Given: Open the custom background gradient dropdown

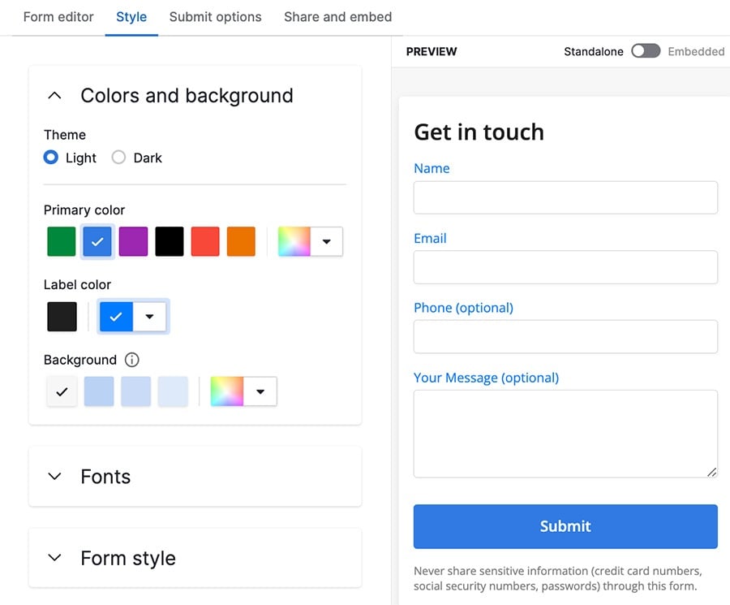Looking at the screenshot, I should (261, 391).
